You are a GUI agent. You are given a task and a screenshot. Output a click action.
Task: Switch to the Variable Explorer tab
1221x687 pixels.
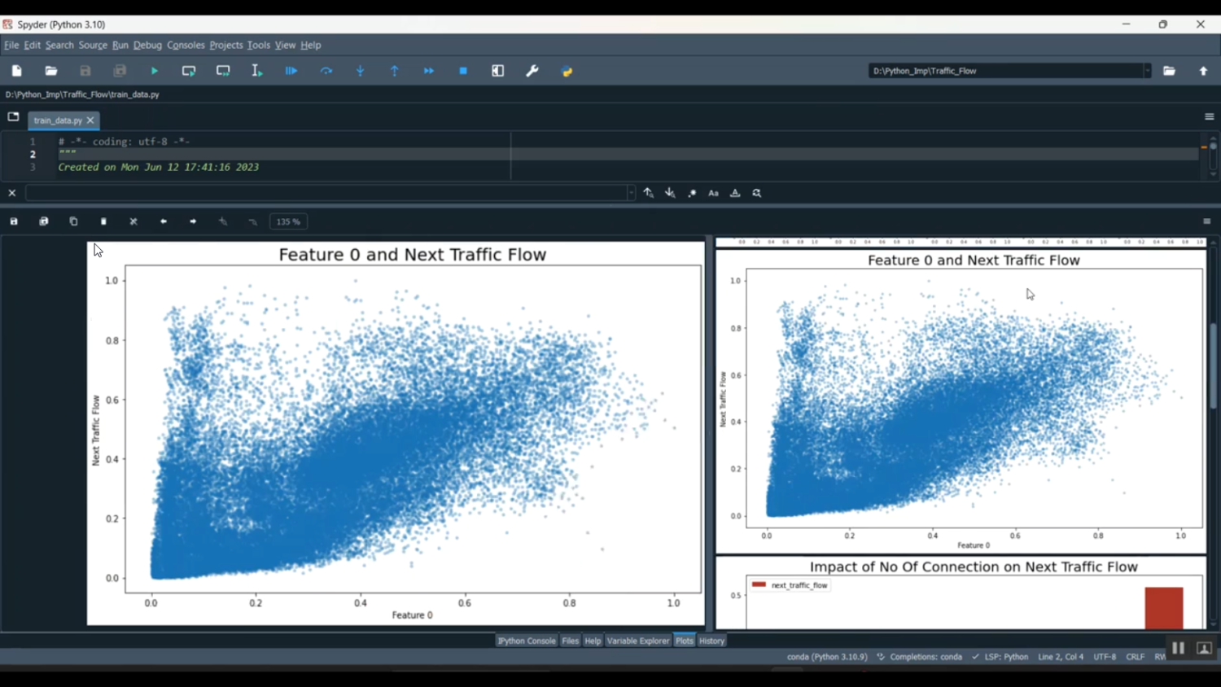pos(637,641)
